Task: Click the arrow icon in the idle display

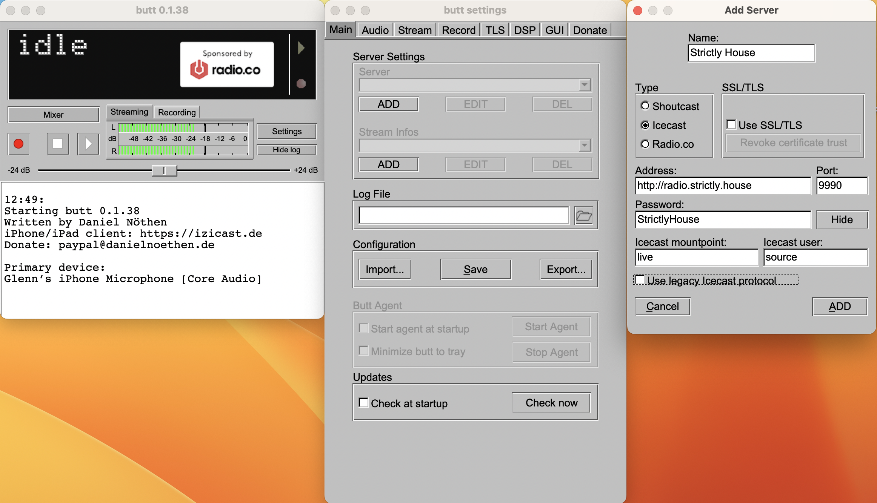Action: 301,48
